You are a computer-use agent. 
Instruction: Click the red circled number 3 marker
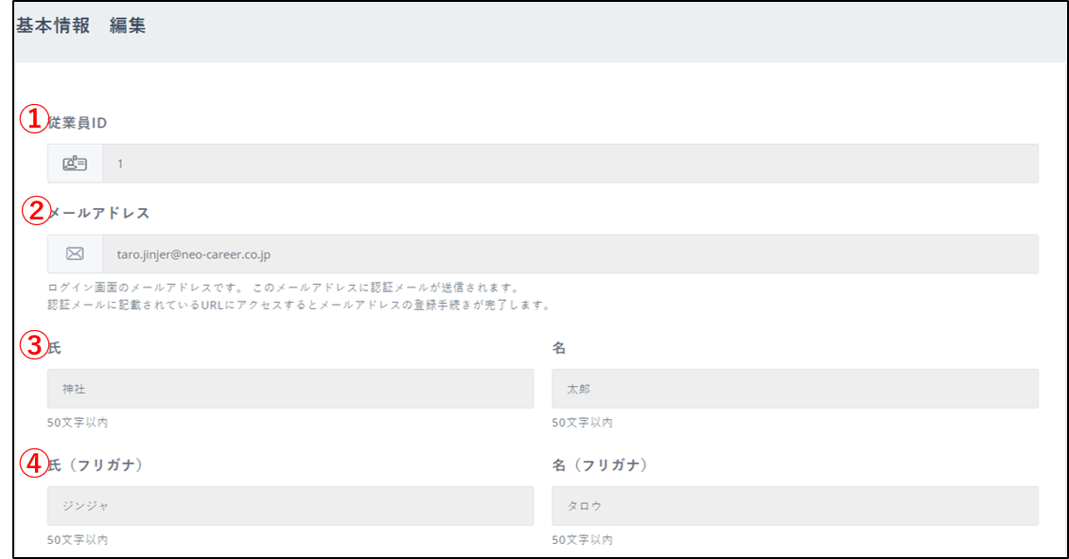pos(34,345)
